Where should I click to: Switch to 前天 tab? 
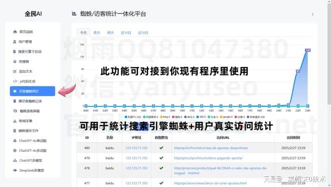click(x=110, y=33)
